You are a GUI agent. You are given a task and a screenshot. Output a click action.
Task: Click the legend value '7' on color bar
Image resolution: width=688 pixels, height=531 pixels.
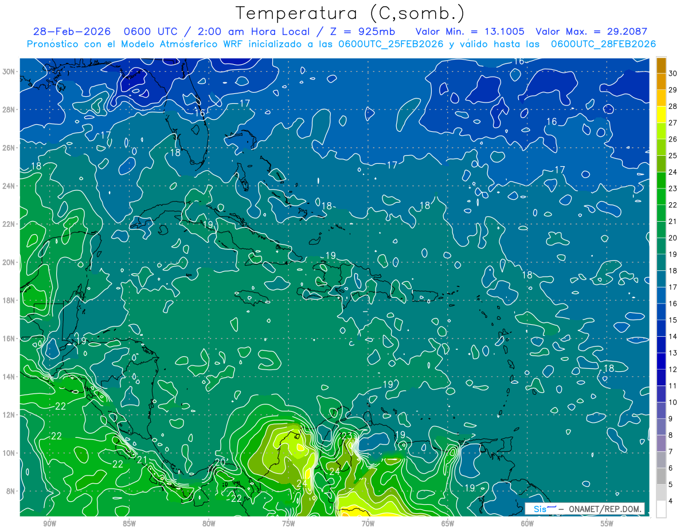(671, 451)
